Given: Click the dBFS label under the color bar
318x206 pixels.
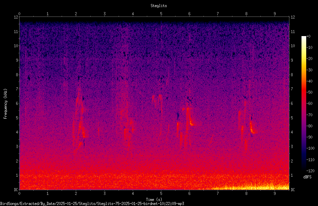Looking at the screenshot, I should pyautogui.click(x=307, y=177).
